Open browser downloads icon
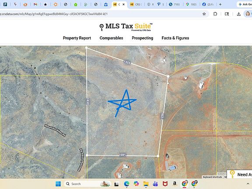The width and height of the screenshot is (252, 189). [239, 14]
